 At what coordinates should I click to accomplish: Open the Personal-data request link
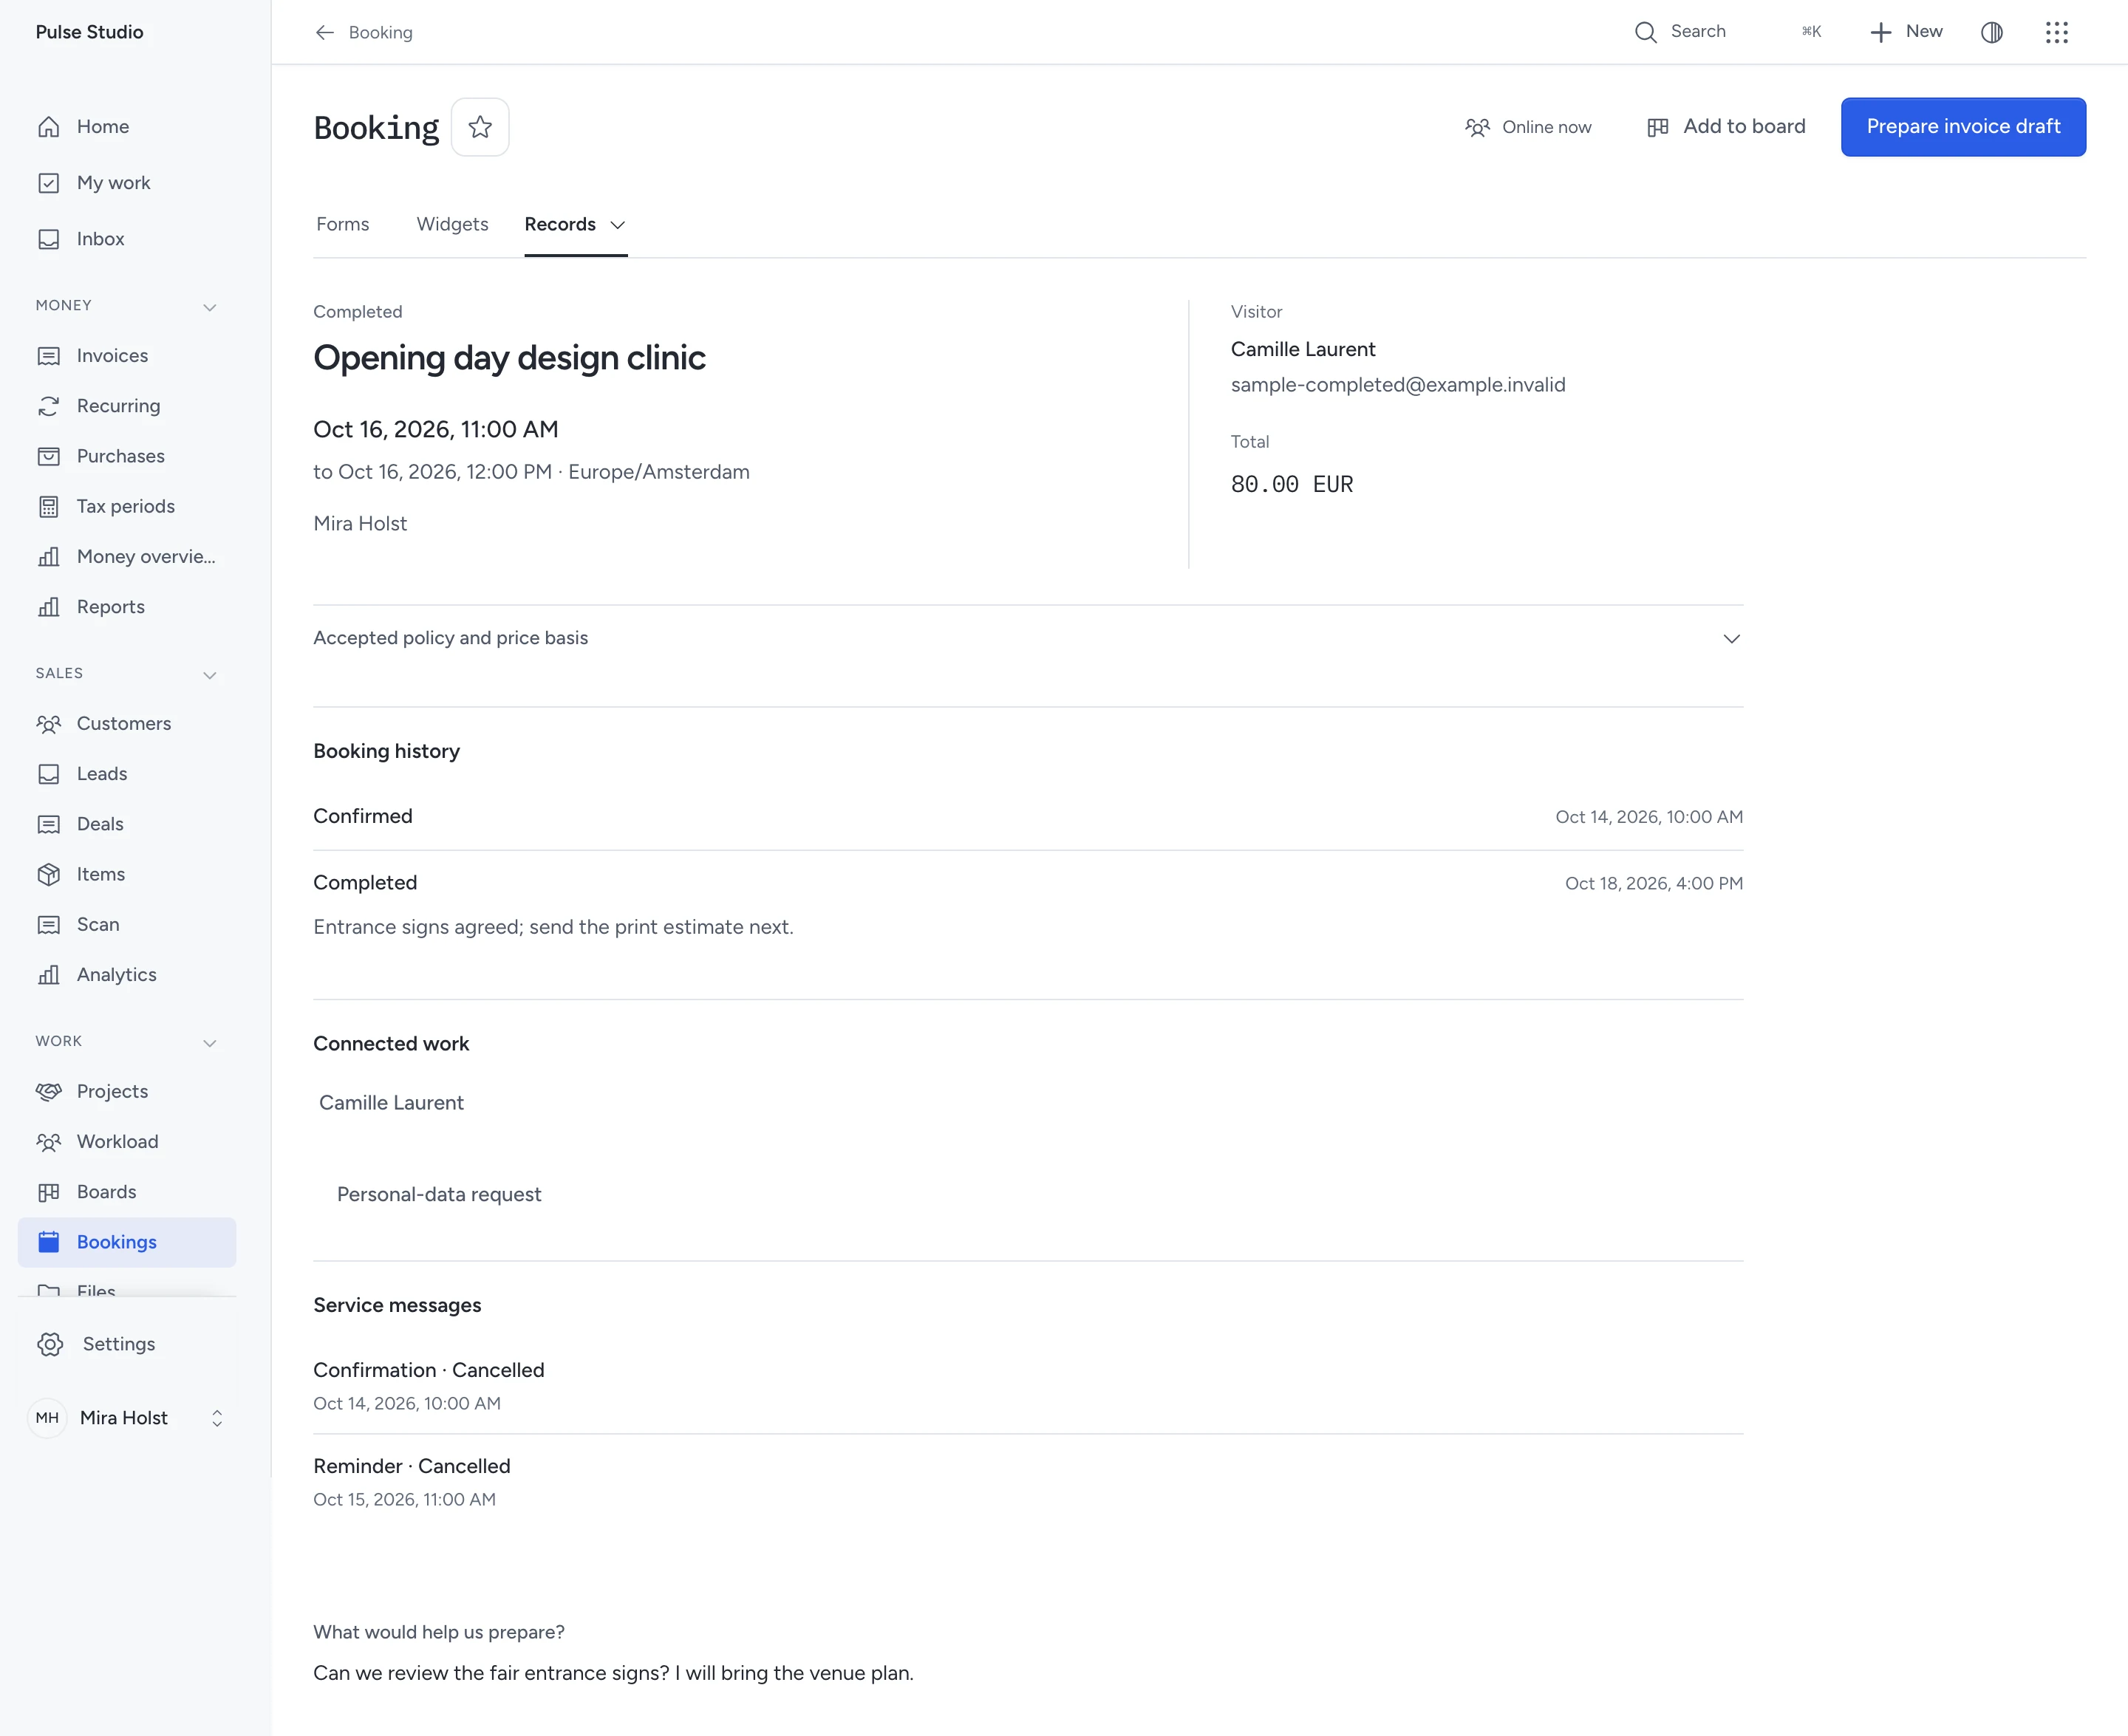tap(439, 1194)
